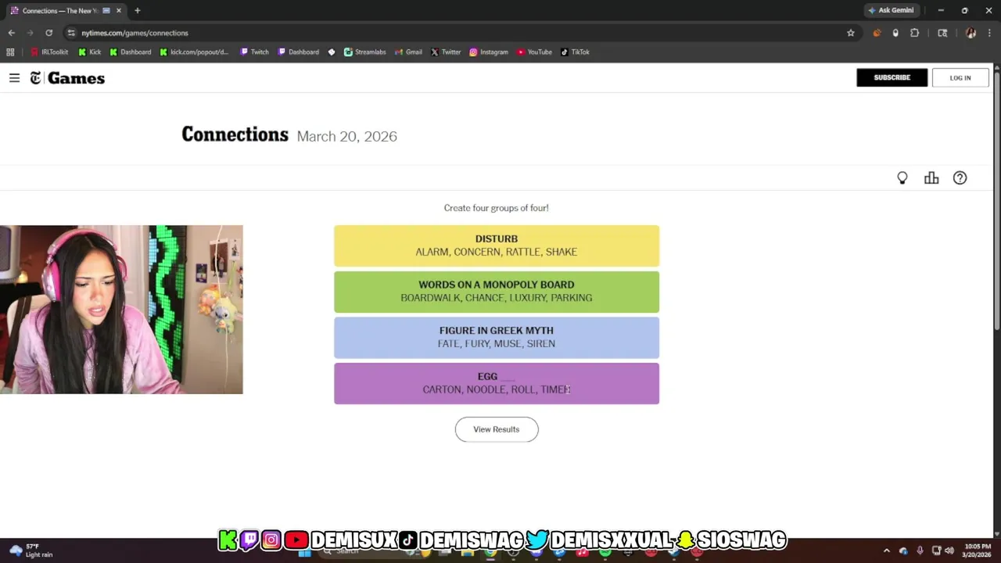This screenshot has width=1001, height=563.
Task: Open the Kick bookmark
Action: pyautogui.click(x=90, y=52)
